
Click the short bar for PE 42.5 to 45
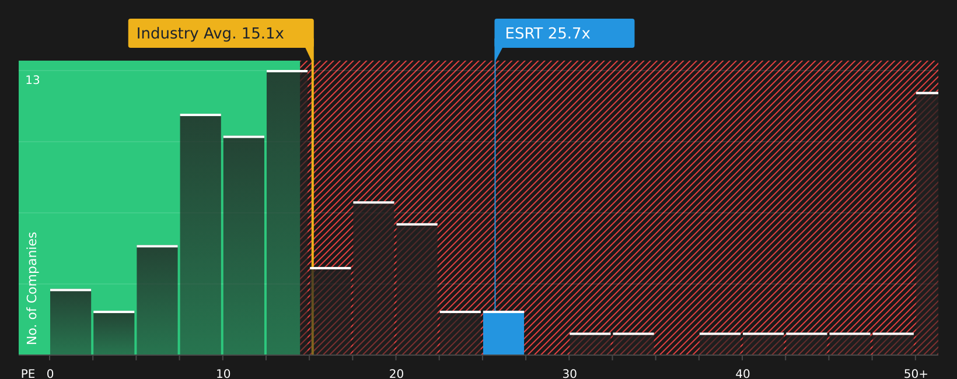click(x=806, y=344)
